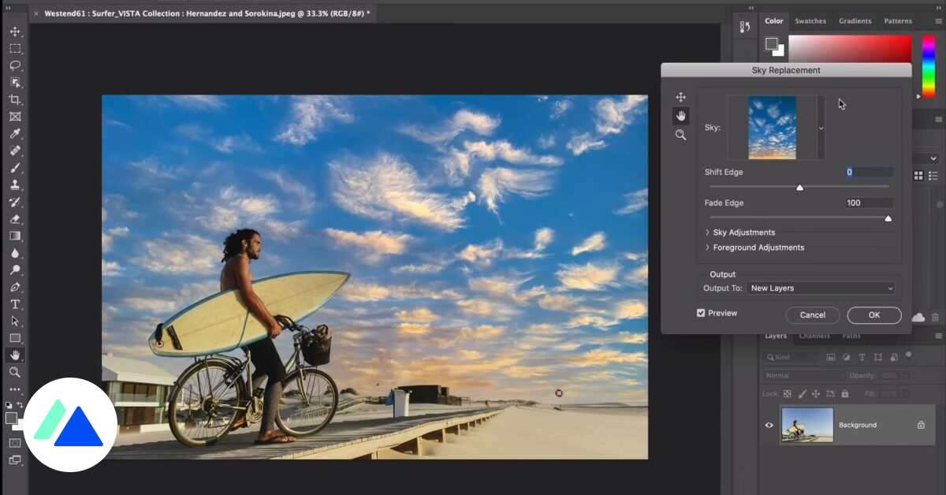Select the Lasso tool in the toolbar
Image resolution: width=946 pixels, height=495 pixels.
(x=15, y=65)
